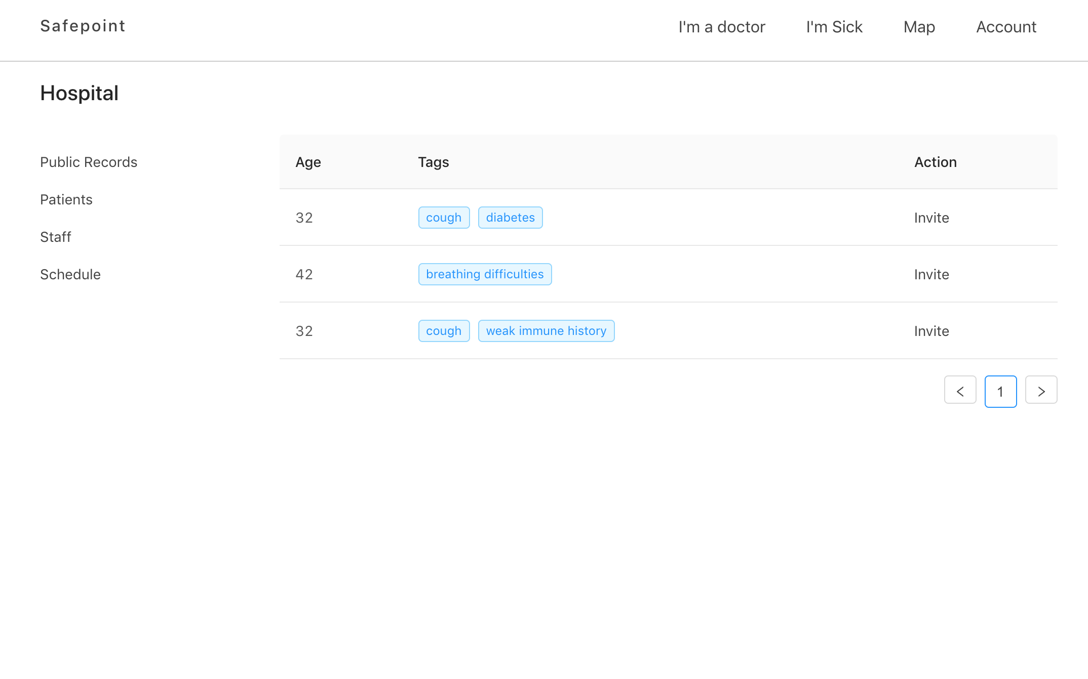Open I'm a doctor menu
Image resolution: width=1088 pixels, height=679 pixels.
pos(721,27)
